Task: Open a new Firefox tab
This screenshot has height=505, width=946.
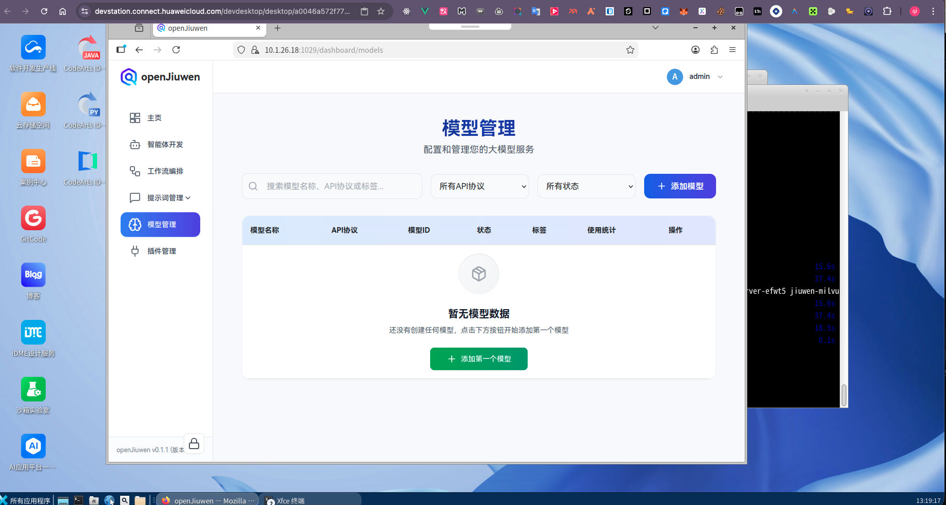Action: coord(277,28)
